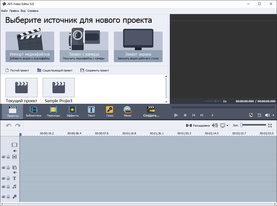Open the Файл menu
The height and width of the screenshot is (206, 277).
pyautogui.click(x=4, y=11)
